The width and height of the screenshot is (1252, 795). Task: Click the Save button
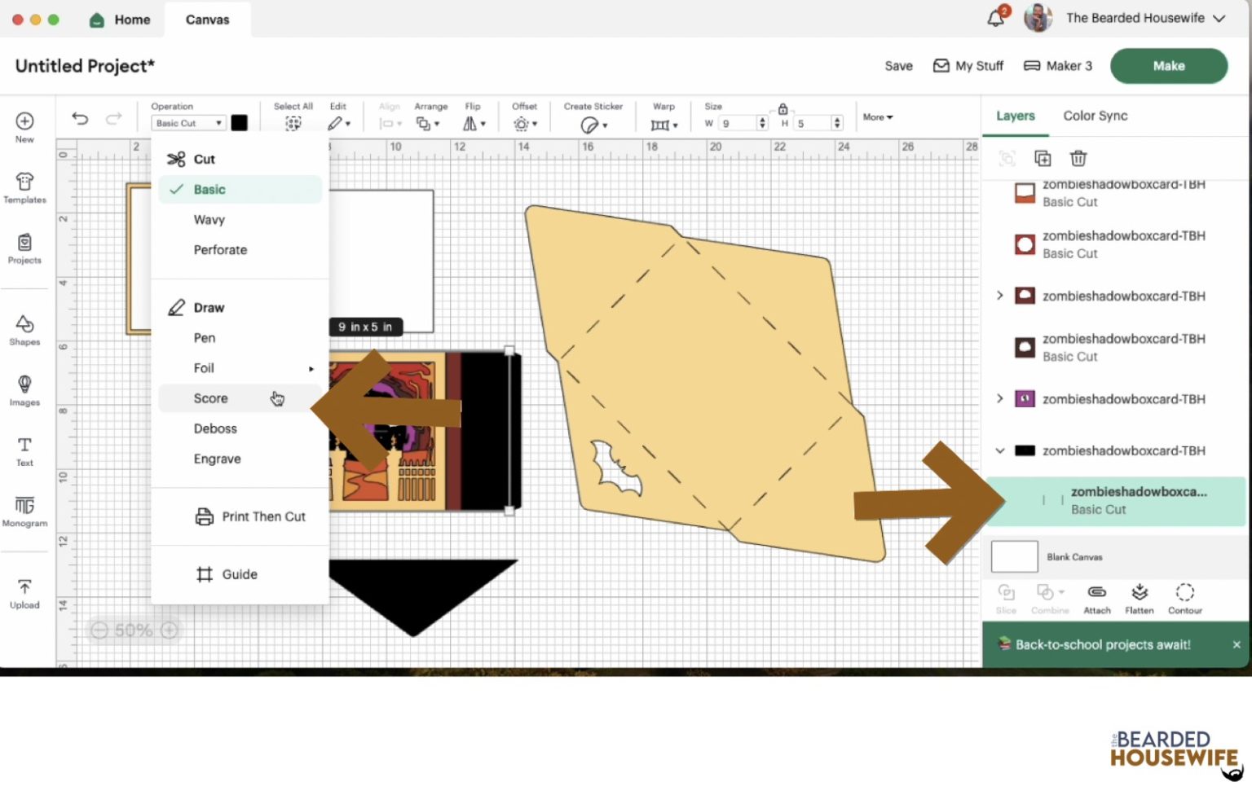point(898,66)
